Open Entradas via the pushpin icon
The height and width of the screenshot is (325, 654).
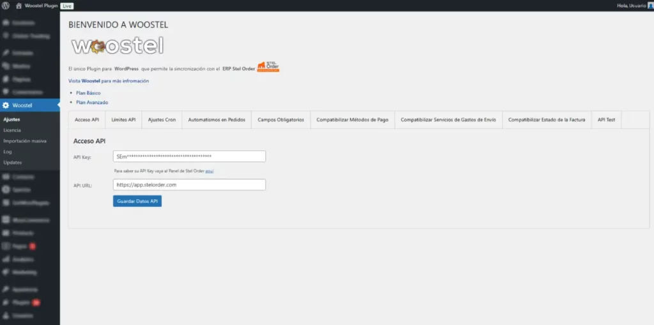tap(6, 53)
